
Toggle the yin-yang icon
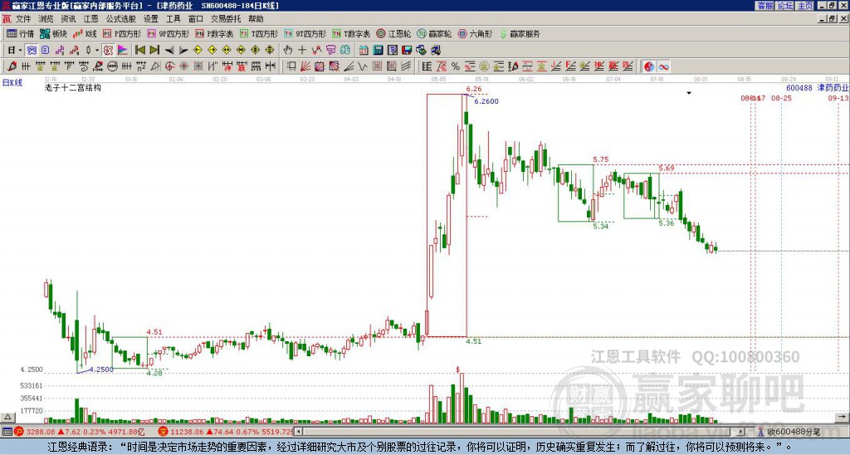point(649,66)
